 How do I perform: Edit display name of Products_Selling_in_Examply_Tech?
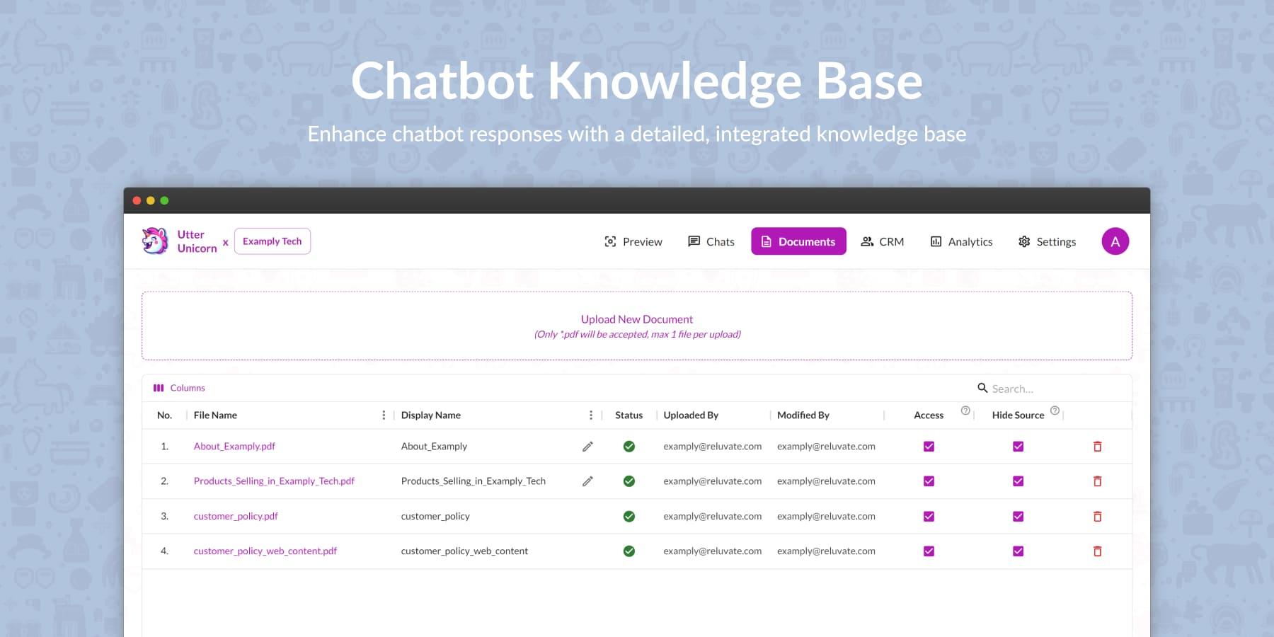pos(587,481)
